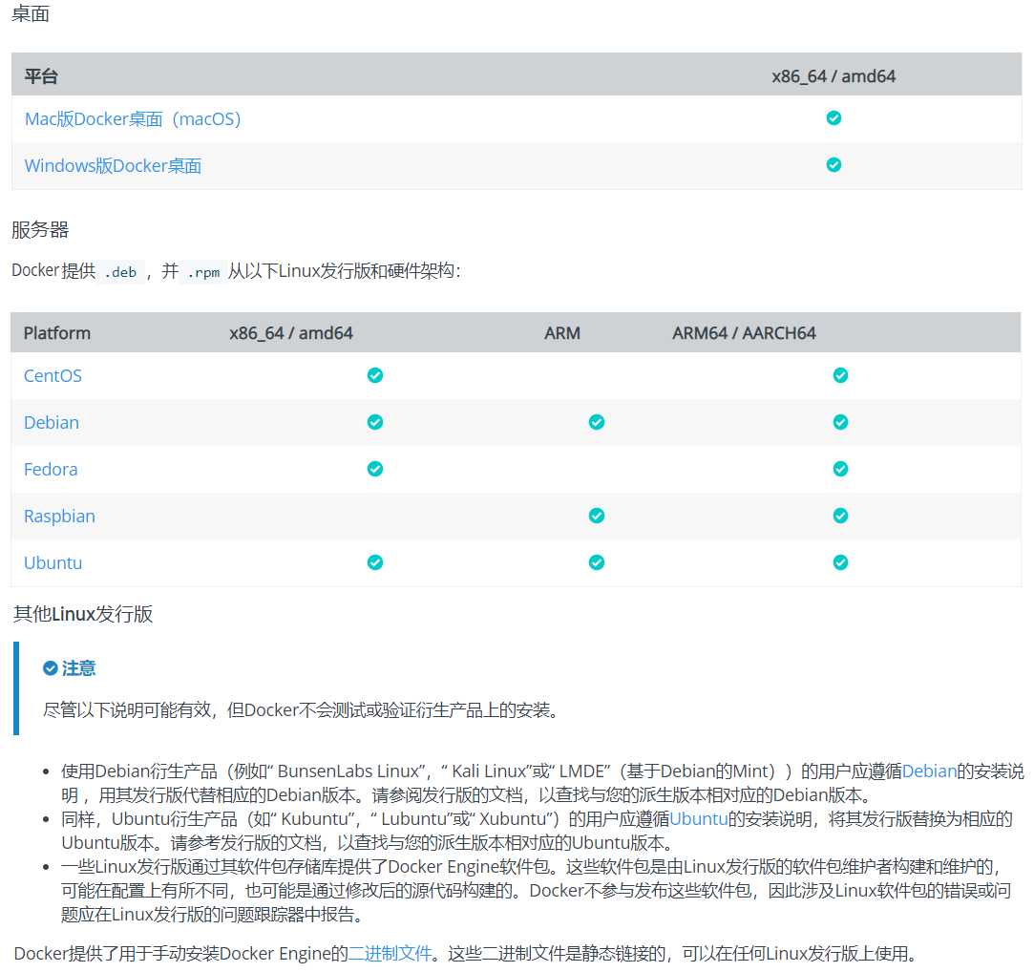This screenshot has width=1034, height=972.
Task: Click the 其他Linux发行版 heading
Action: [x=83, y=614]
